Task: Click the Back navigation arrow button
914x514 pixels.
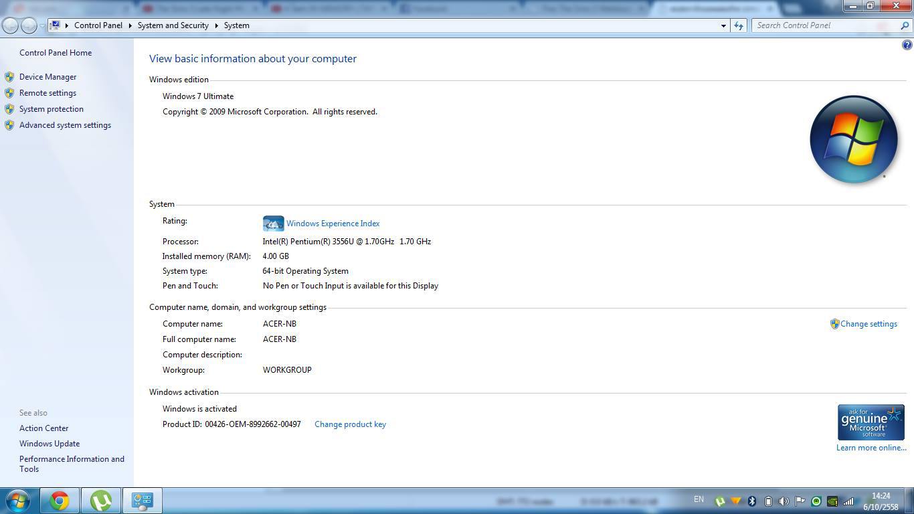Action: coord(11,25)
